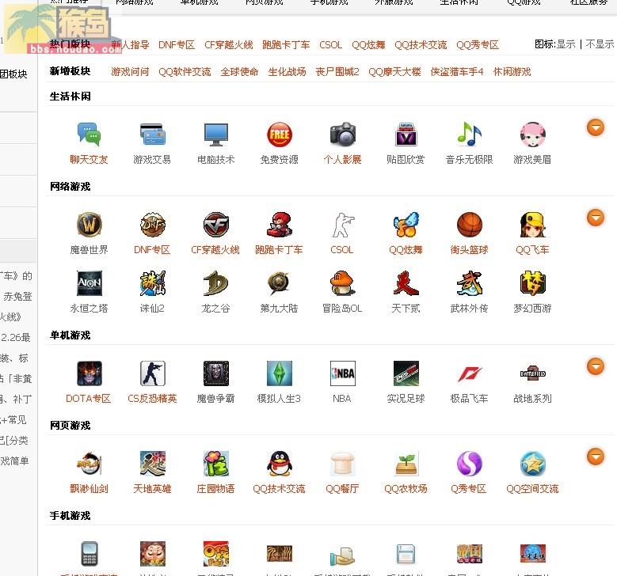Click the QQ餐厅 chef hat icon

pyautogui.click(x=343, y=463)
